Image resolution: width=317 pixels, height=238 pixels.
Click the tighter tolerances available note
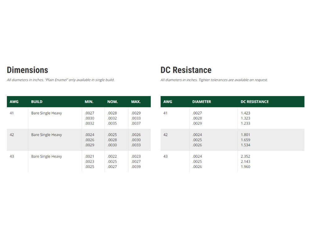click(214, 80)
